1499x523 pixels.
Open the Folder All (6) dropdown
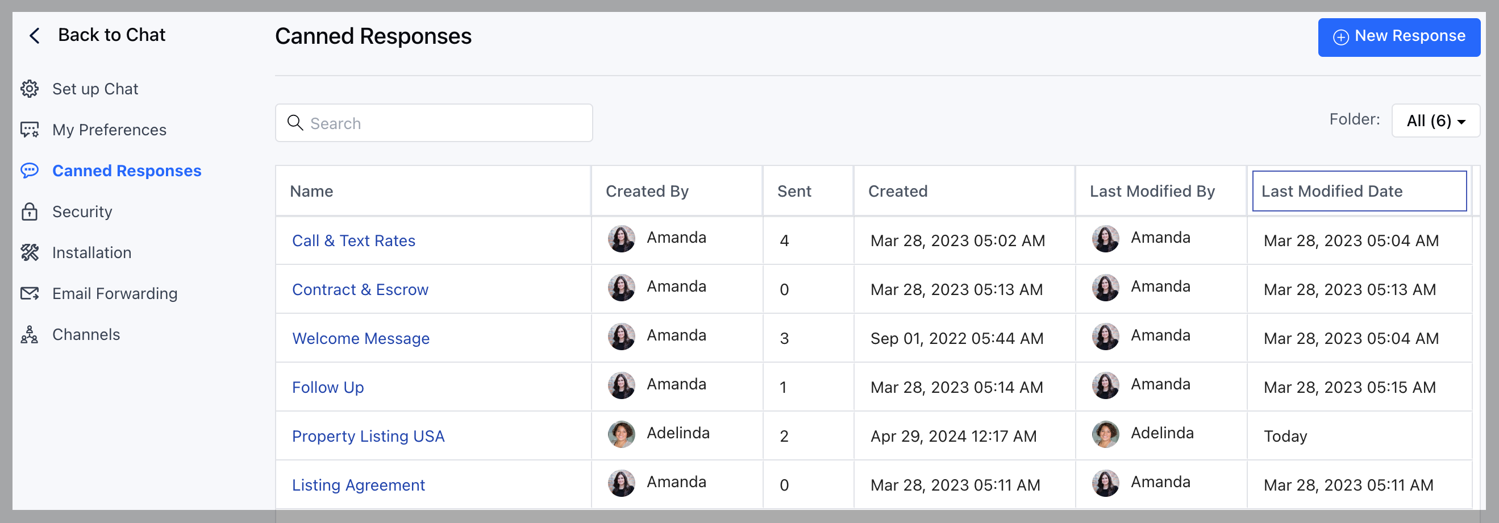pyautogui.click(x=1435, y=121)
